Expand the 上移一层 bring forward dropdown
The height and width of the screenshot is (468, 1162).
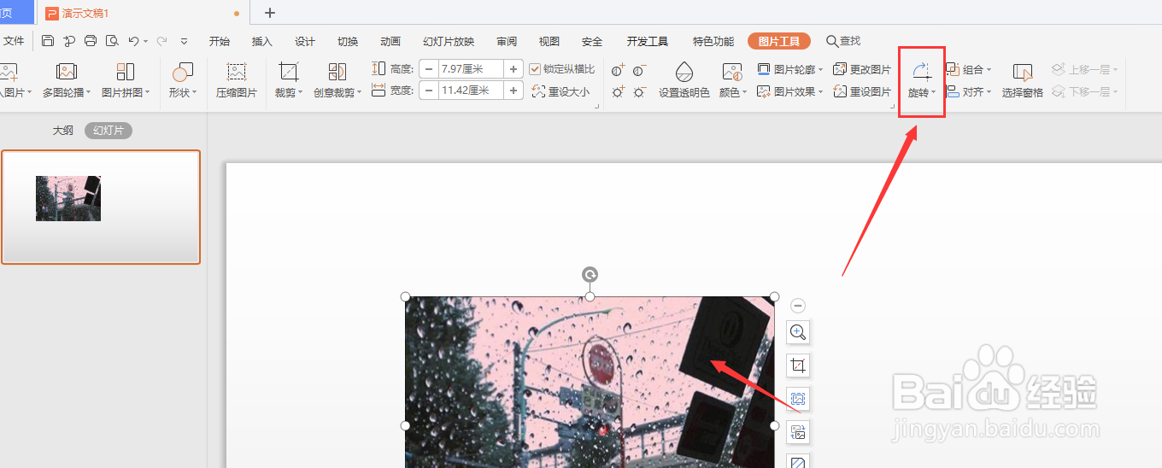[x=1116, y=70]
